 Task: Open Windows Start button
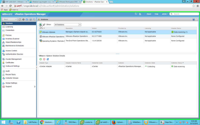(3, 122)
